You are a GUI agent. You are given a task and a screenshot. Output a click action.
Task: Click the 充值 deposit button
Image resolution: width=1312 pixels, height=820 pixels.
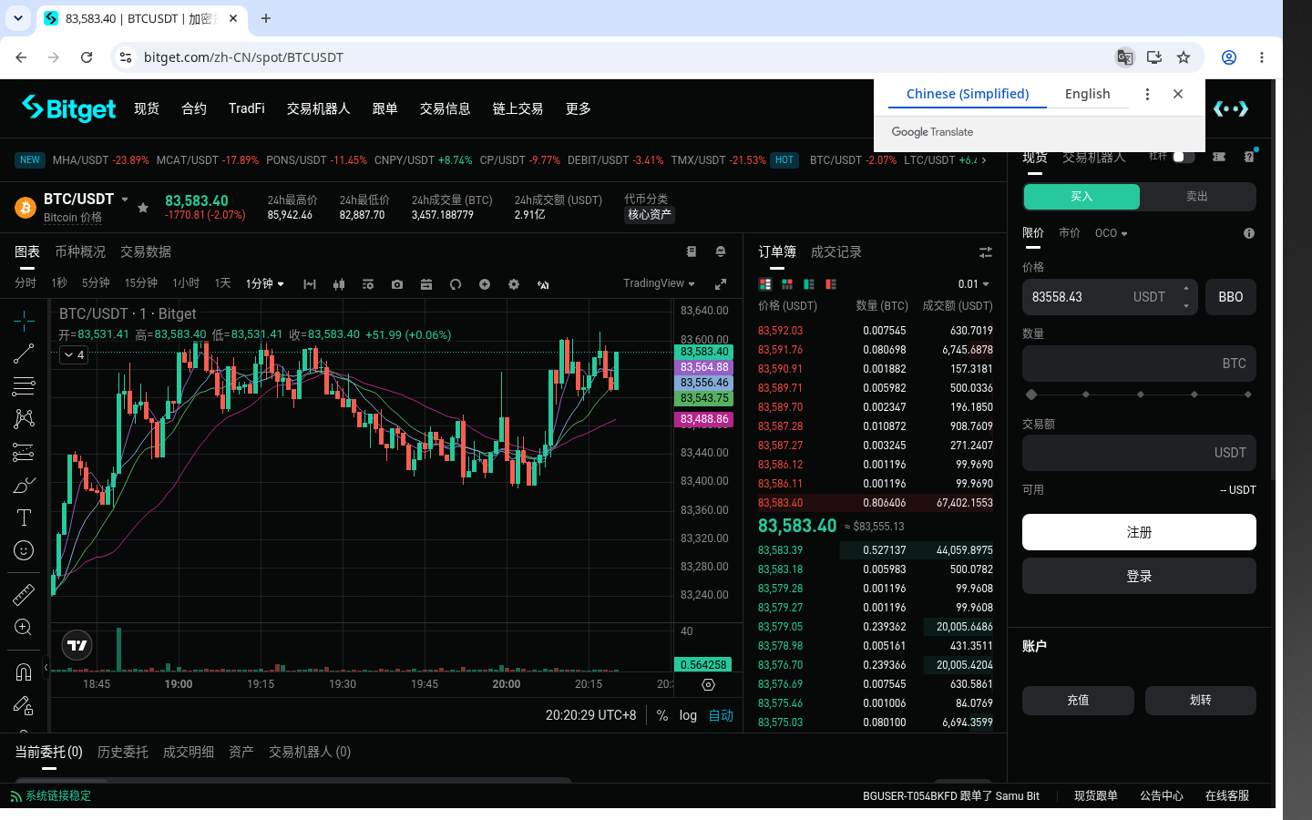1078,701
